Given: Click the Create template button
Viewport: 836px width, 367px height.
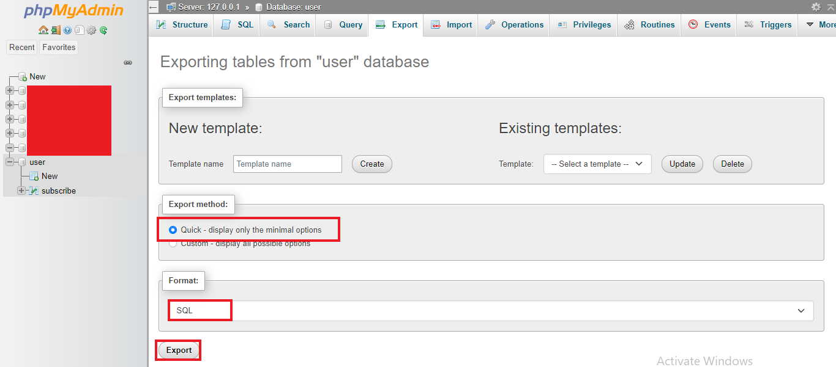Looking at the screenshot, I should (371, 164).
